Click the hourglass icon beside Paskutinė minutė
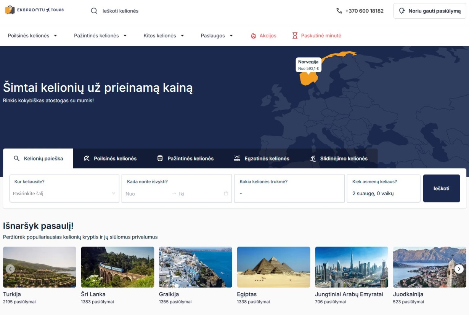The image size is (469, 315). coord(295,36)
